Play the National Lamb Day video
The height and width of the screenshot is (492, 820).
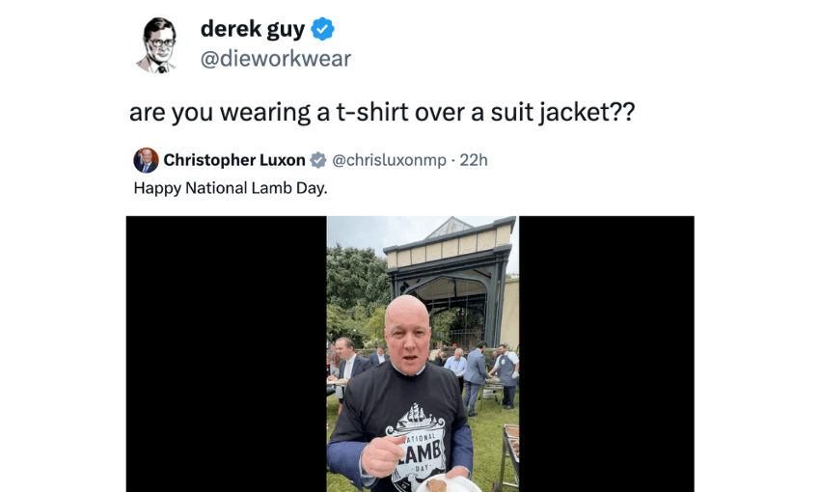423,354
